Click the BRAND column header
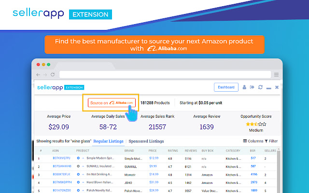Screen dimensions: 309x193 (129, 151)
